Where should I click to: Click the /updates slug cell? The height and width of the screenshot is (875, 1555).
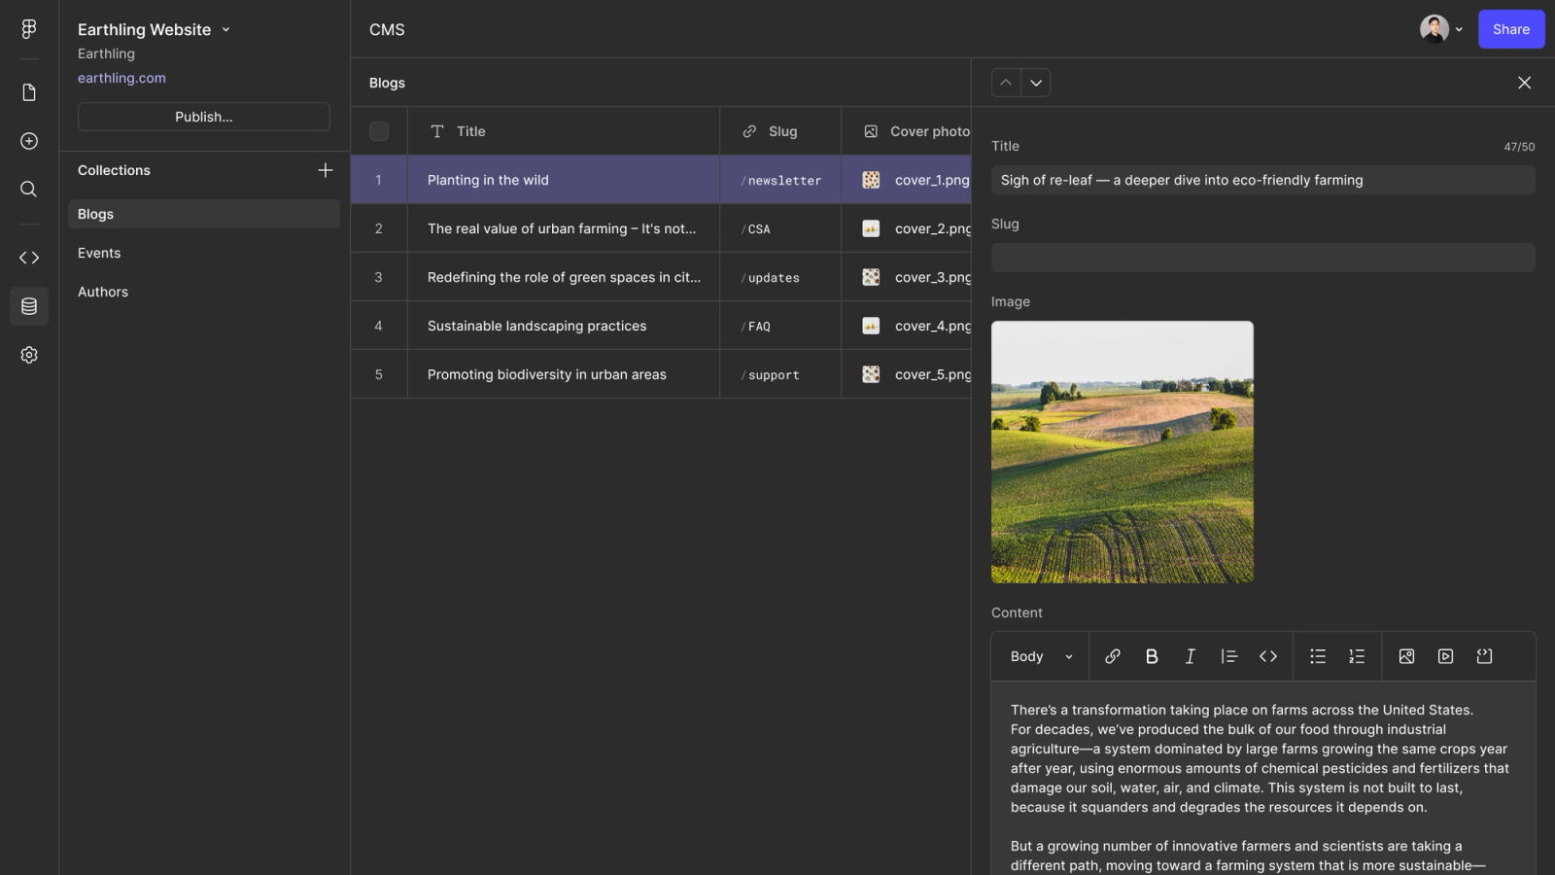click(780, 277)
